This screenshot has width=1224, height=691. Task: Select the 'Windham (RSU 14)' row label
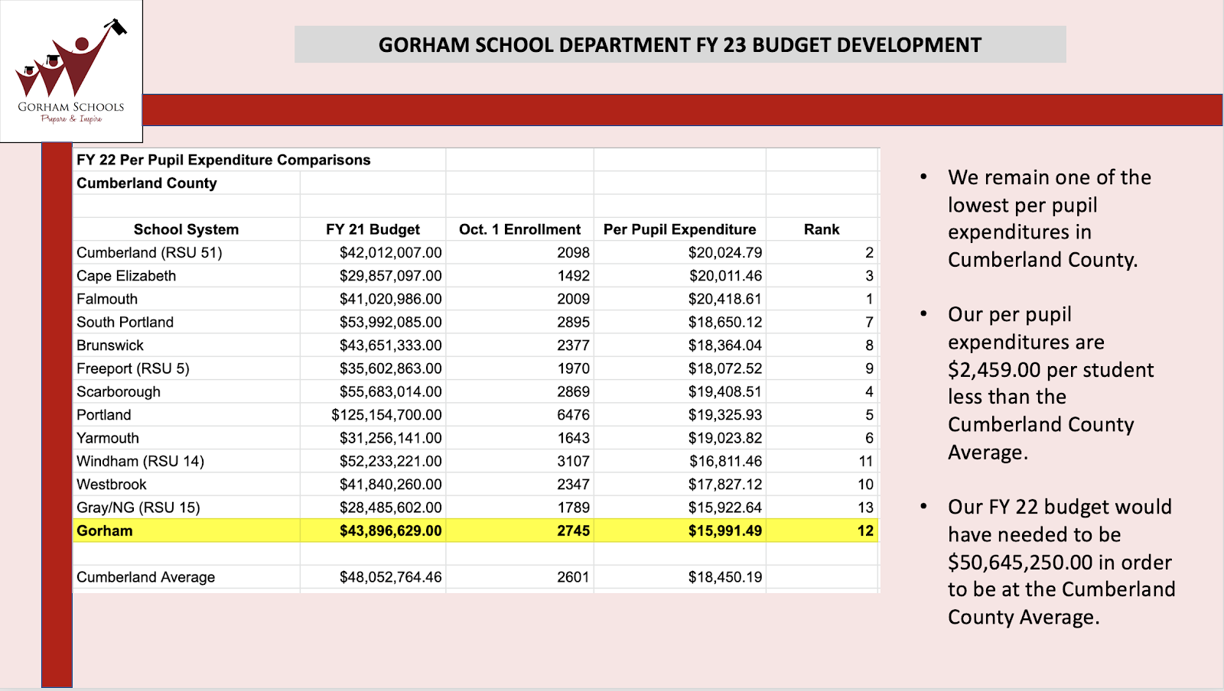(140, 461)
